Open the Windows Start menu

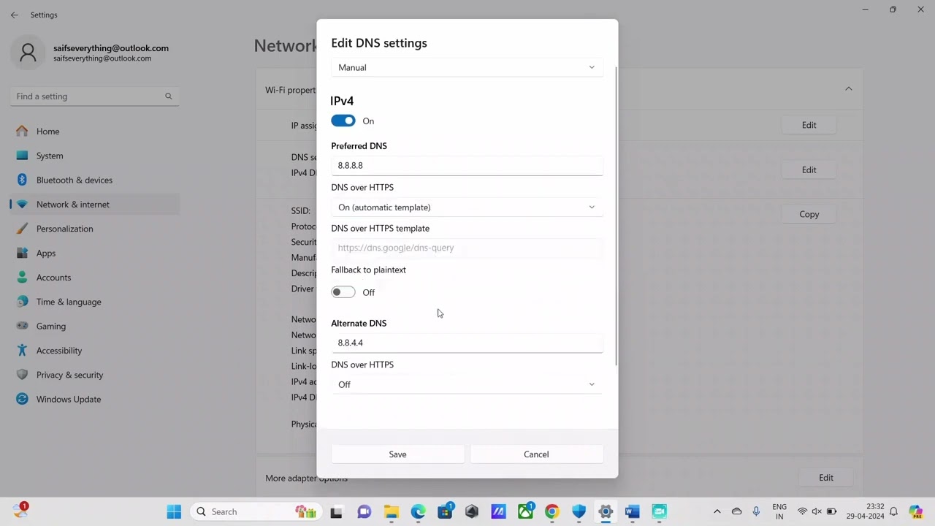174,511
